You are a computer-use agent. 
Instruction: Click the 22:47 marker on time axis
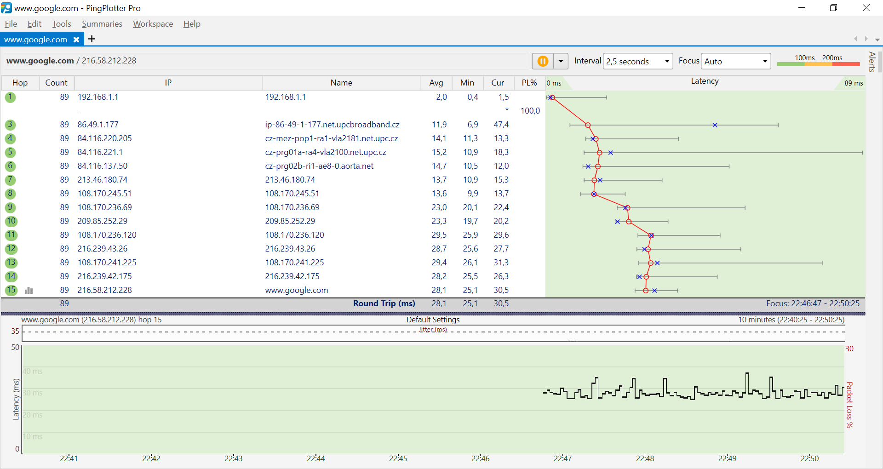click(x=562, y=458)
